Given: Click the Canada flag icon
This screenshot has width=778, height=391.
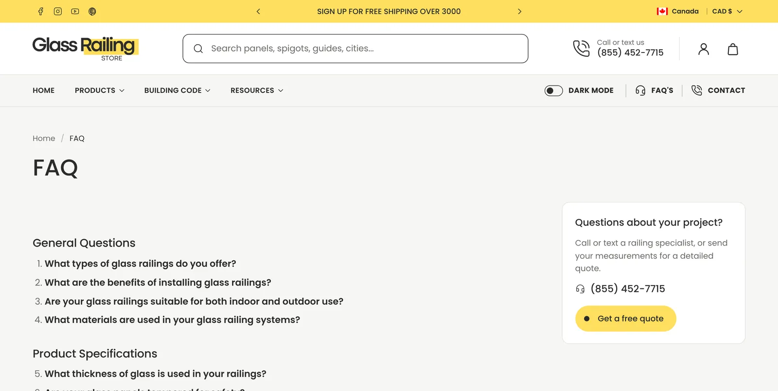Looking at the screenshot, I should [662, 11].
